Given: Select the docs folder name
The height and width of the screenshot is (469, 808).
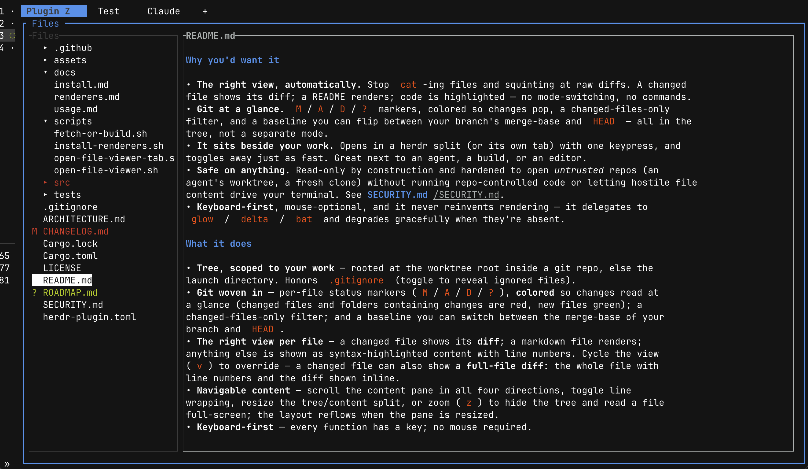Looking at the screenshot, I should [x=65, y=72].
